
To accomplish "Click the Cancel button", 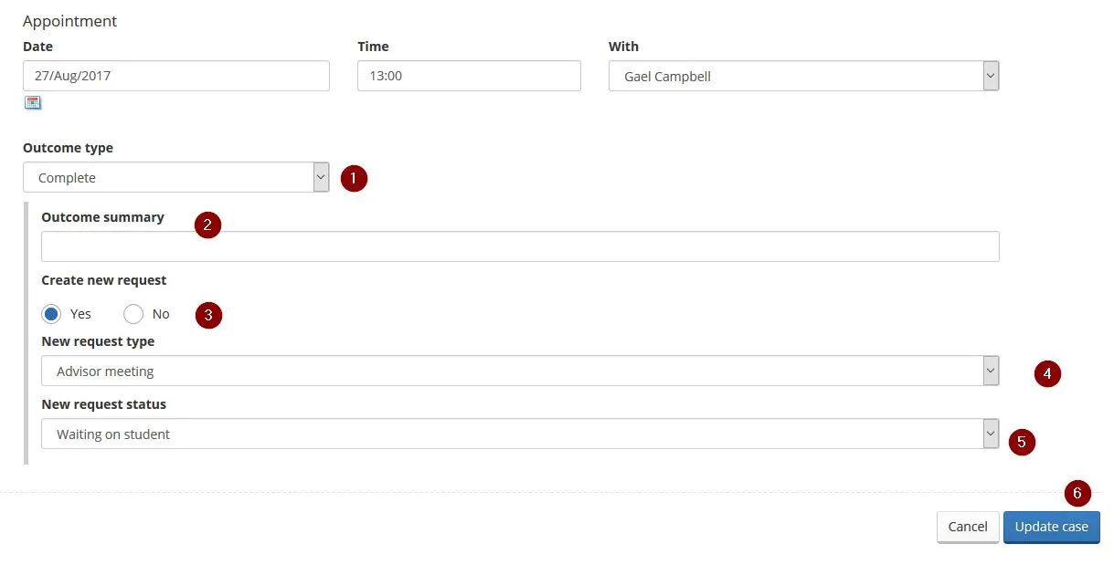I will 967,527.
